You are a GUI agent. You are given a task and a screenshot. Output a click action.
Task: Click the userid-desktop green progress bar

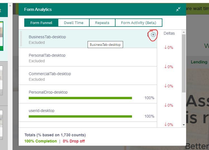tap(80, 116)
